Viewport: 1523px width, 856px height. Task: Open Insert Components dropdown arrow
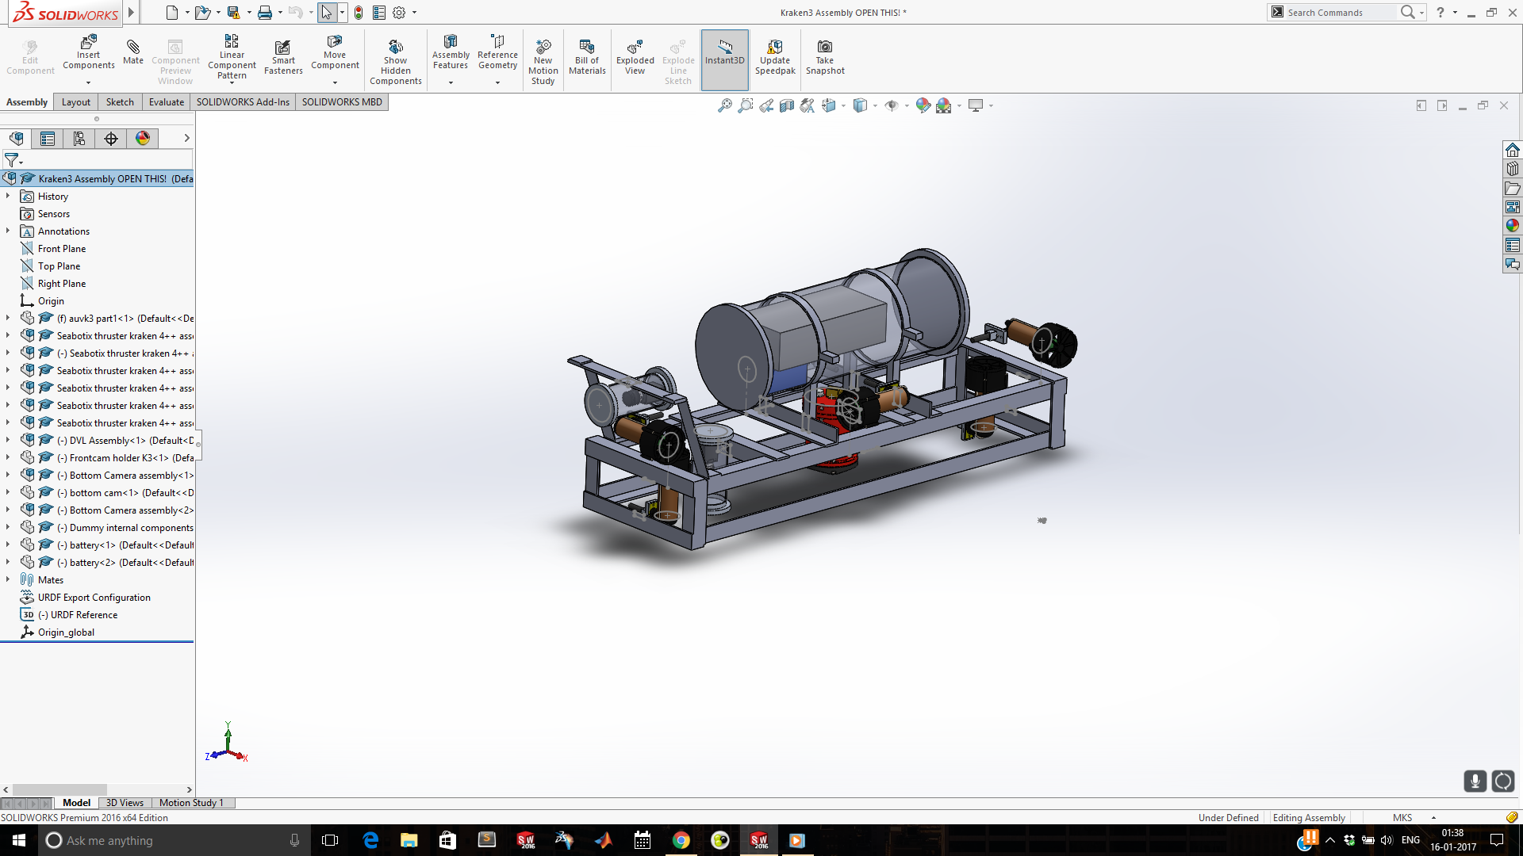coord(89,82)
